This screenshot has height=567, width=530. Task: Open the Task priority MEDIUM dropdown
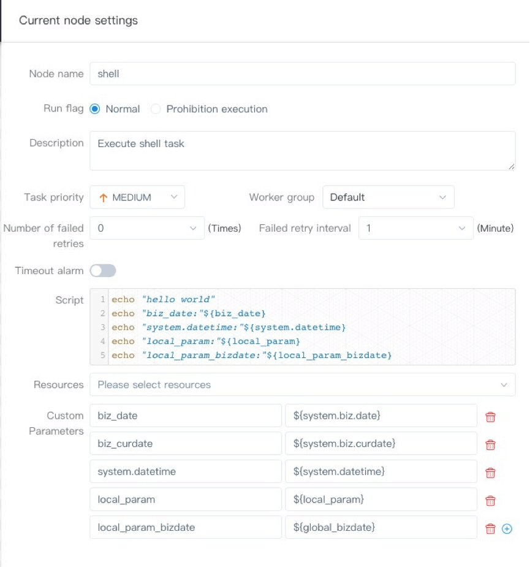pyautogui.click(x=137, y=197)
